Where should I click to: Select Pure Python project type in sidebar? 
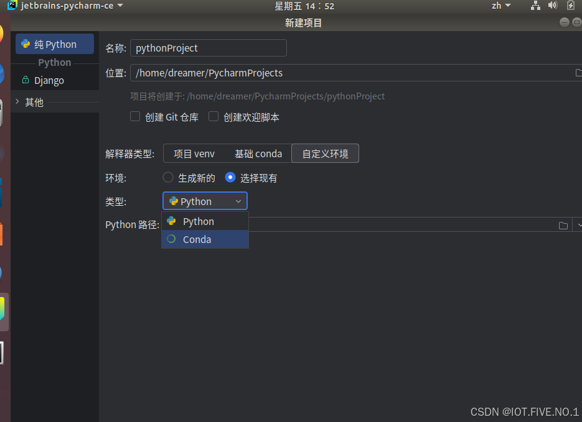pos(55,44)
